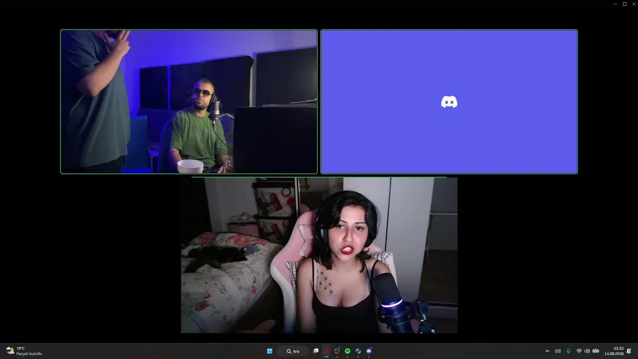This screenshot has width=638, height=359.
Task: Open the weather widget showing 19°C
Action: tap(24, 351)
